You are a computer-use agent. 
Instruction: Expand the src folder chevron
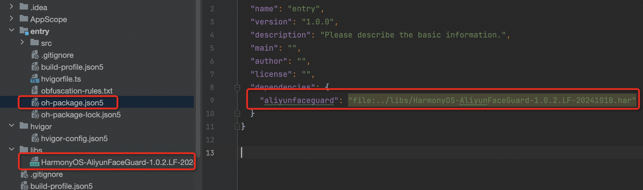click(22, 42)
